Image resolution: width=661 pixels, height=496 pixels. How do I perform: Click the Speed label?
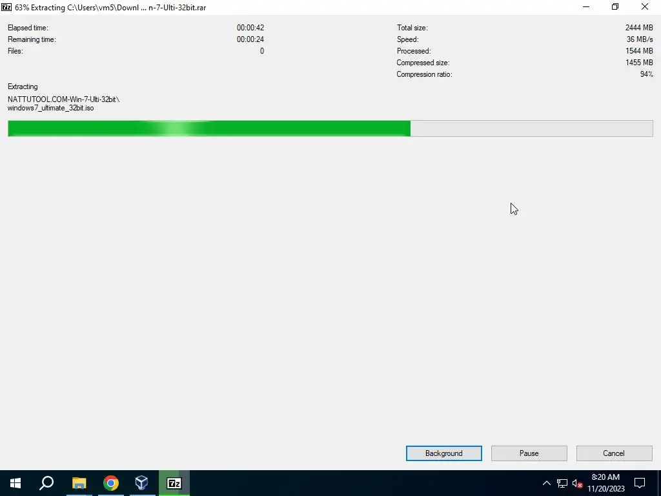click(408, 39)
